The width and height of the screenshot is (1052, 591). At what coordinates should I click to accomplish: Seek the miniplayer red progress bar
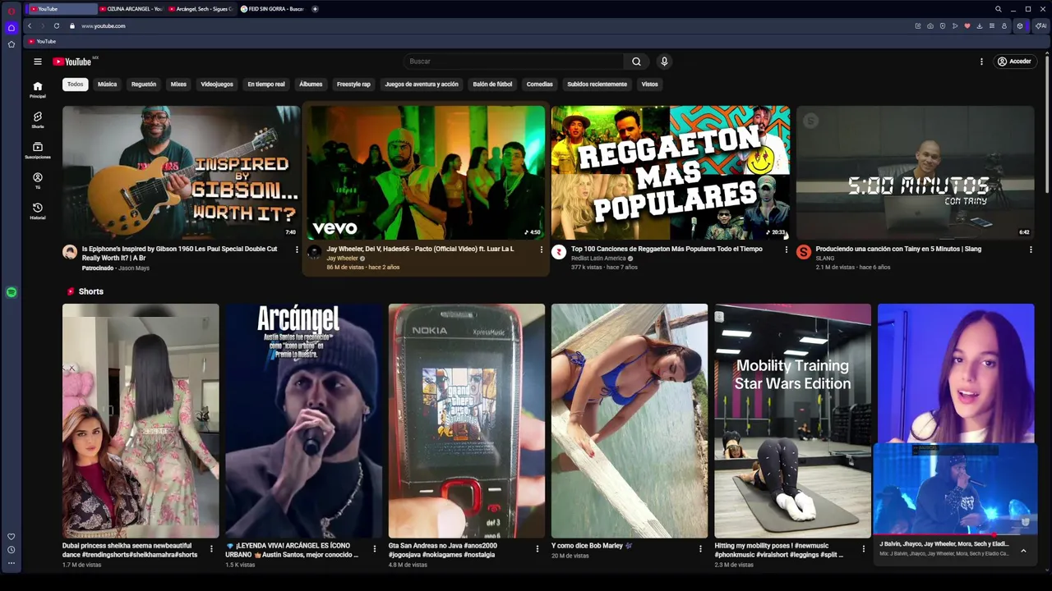955,534
